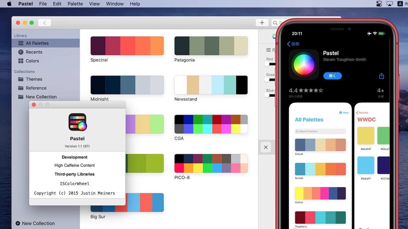Select Colors in the sidebar
Screen dimensions: 408x229
(x=46, y=61)
